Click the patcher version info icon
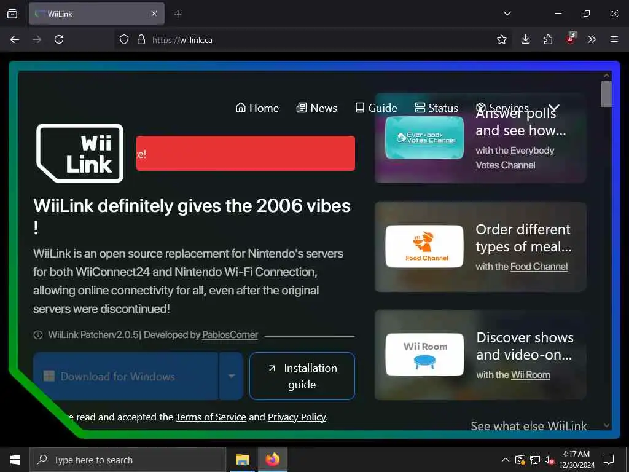 (x=38, y=335)
